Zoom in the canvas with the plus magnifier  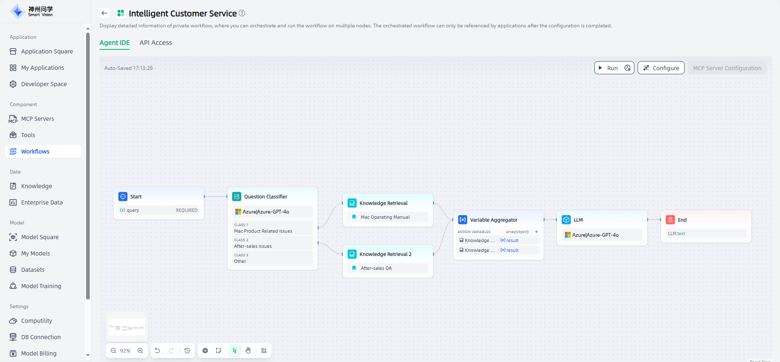140,351
